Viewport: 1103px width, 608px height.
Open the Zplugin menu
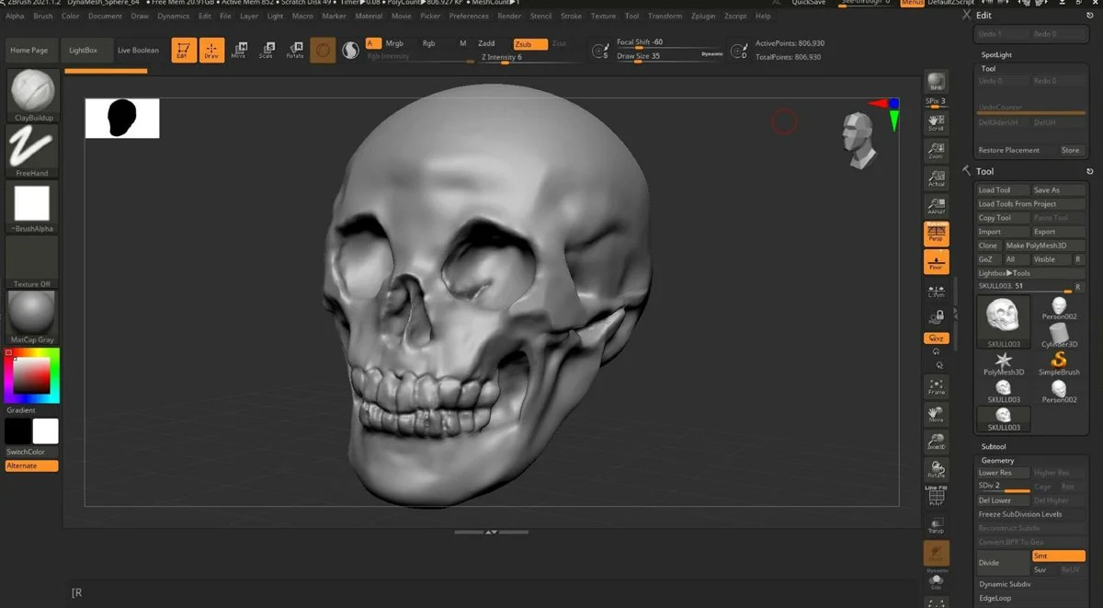pyautogui.click(x=702, y=16)
